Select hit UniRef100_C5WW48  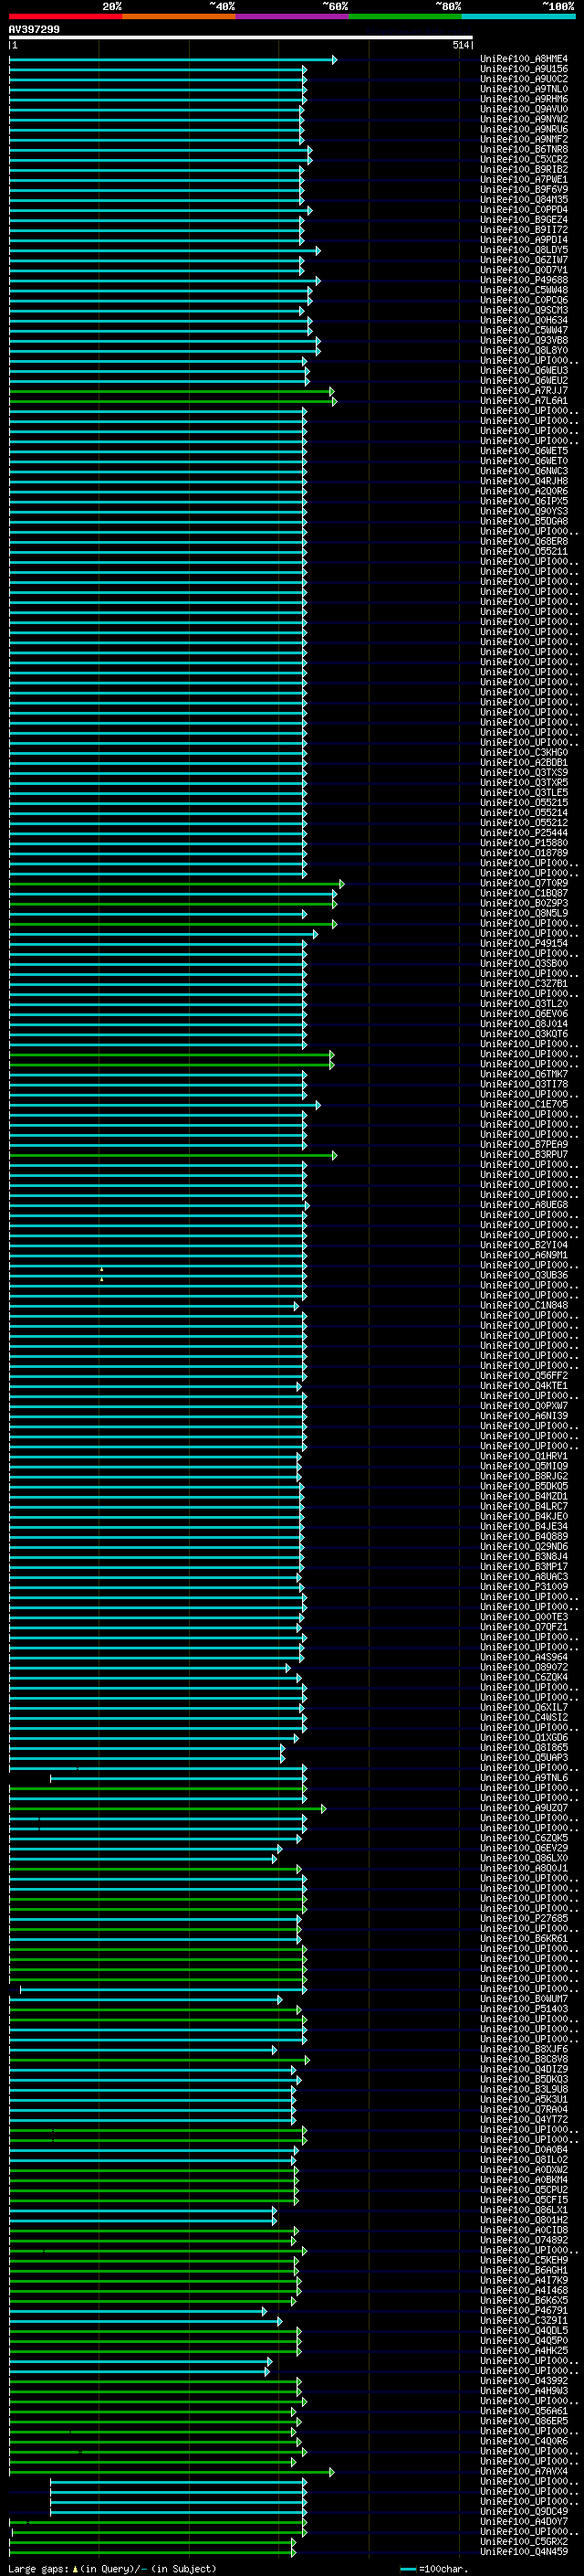tap(524, 290)
